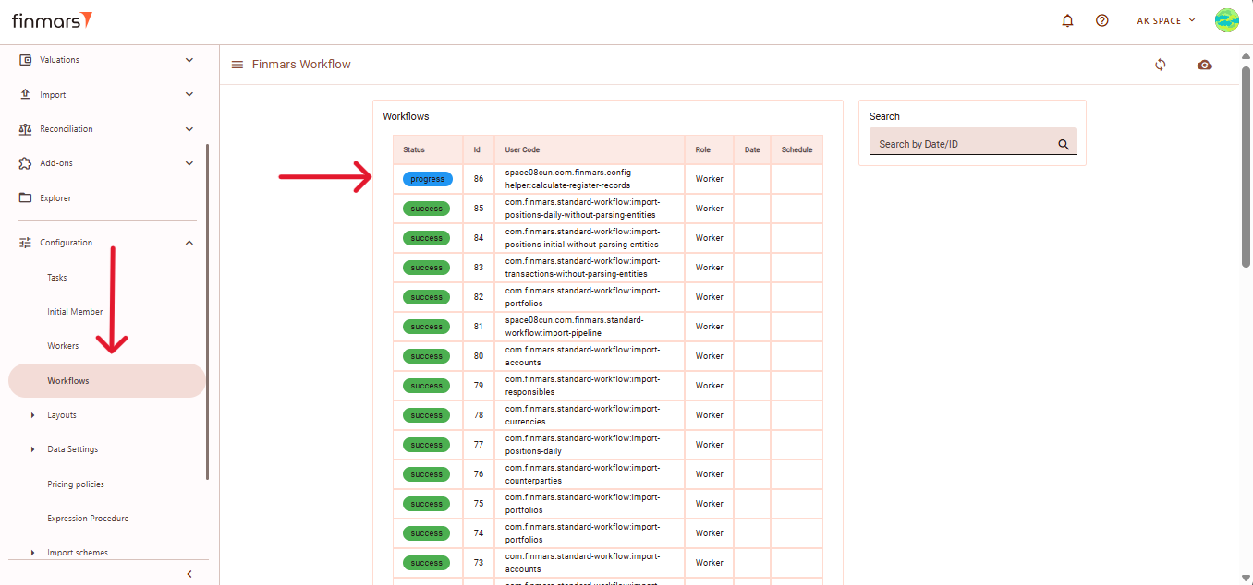
Task: Click the notifications bell icon
Action: [1067, 20]
